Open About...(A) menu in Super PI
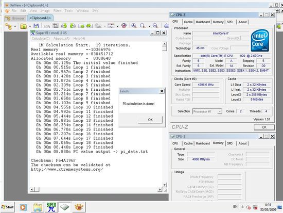Screen dimensions: 283x213 click(x=61, y=39)
